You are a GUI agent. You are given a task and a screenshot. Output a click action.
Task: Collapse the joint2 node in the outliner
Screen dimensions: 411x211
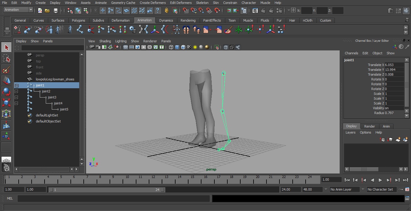17,92
